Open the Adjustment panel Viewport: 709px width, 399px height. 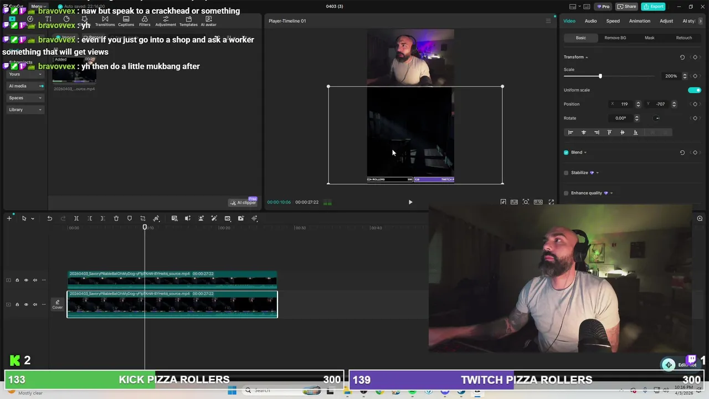[x=166, y=21]
